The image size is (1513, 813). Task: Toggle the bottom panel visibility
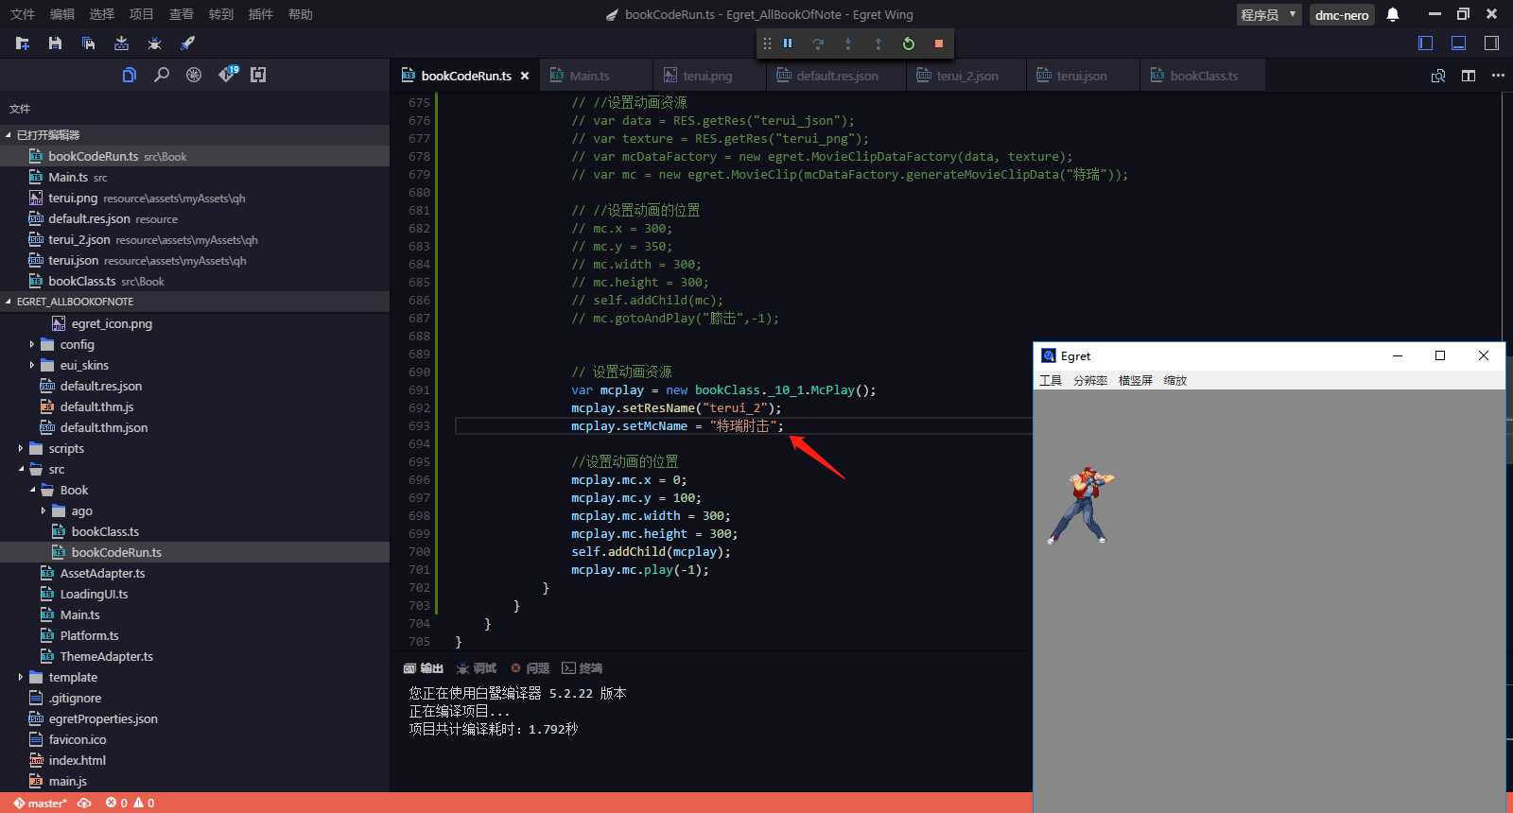click(1459, 43)
